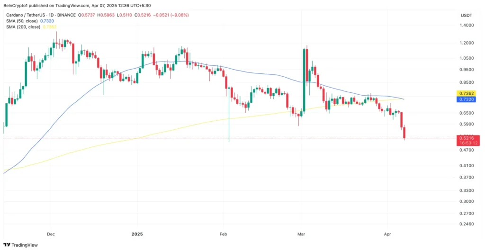Click the 2025 label on time axis
Screen dimensions: 485x251
[x=137, y=234]
